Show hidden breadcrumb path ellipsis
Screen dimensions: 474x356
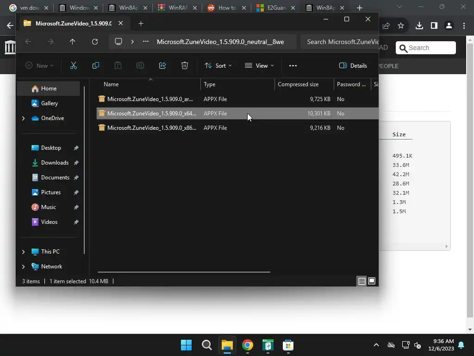[x=146, y=42]
